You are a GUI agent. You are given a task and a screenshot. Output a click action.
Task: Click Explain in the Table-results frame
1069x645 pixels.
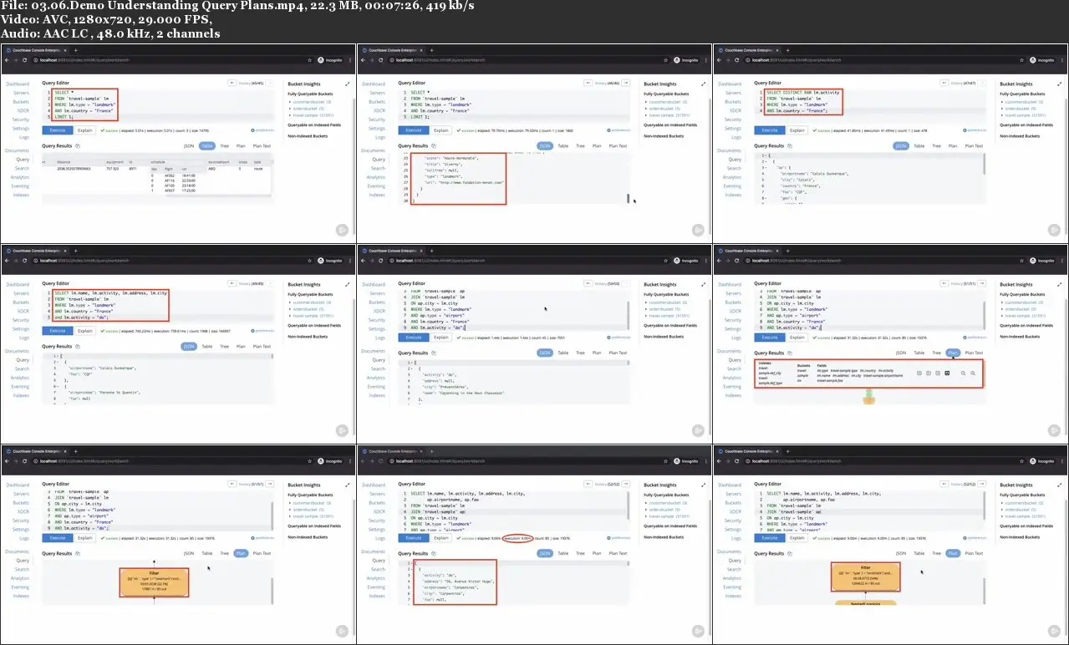85,130
